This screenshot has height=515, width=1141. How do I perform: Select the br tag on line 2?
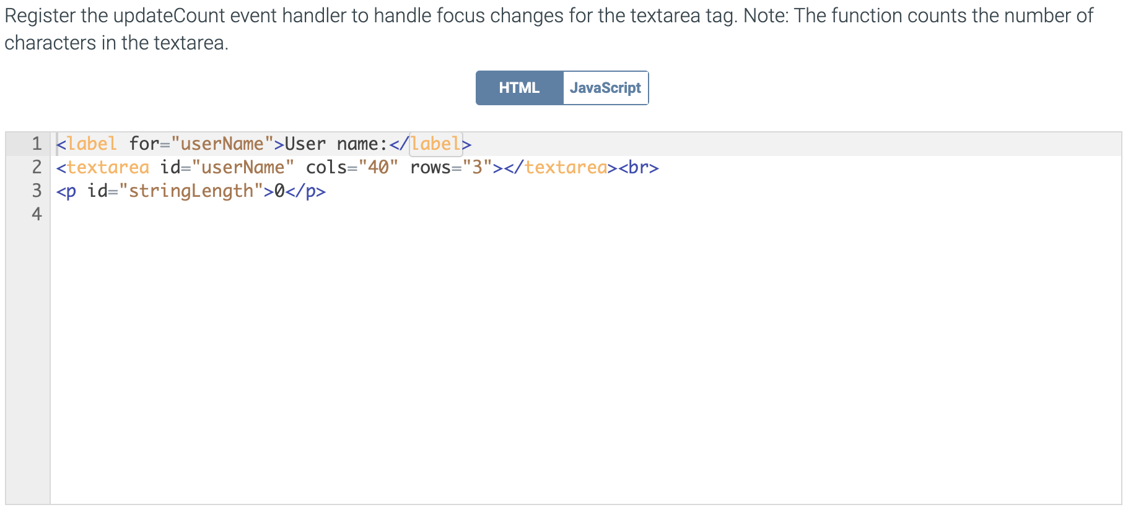pos(638,167)
